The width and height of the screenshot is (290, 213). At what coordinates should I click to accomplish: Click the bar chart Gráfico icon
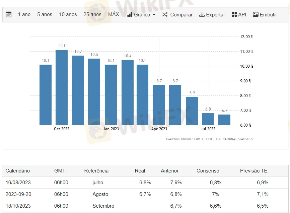(130, 15)
